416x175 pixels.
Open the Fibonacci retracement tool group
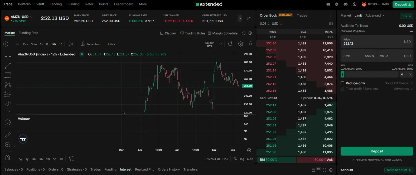tap(8, 75)
